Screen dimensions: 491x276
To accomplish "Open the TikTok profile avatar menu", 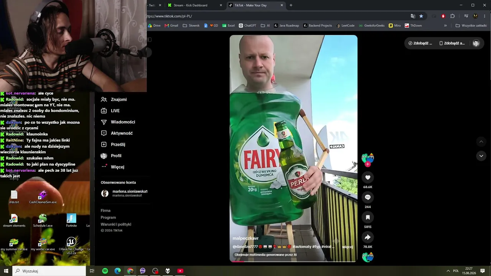I will pyautogui.click(x=476, y=43).
